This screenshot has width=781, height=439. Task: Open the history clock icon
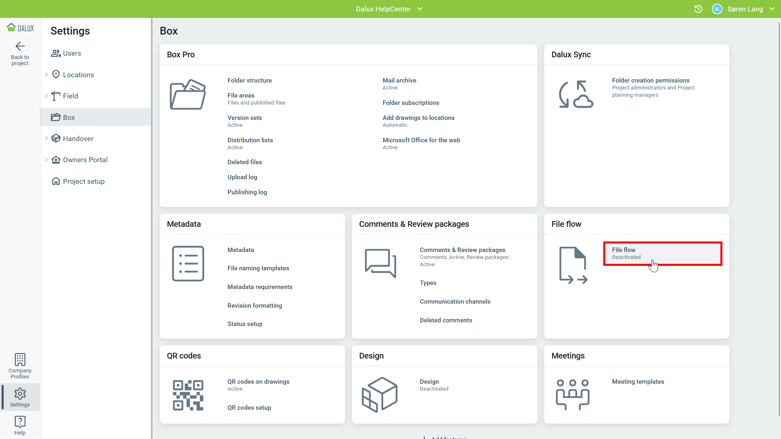[x=698, y=9]
